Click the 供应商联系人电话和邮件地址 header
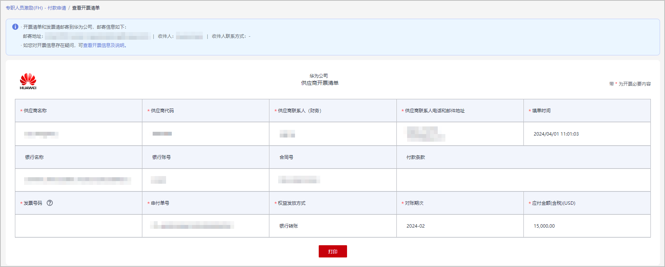665x267 pixels. [x=460, y=111]
